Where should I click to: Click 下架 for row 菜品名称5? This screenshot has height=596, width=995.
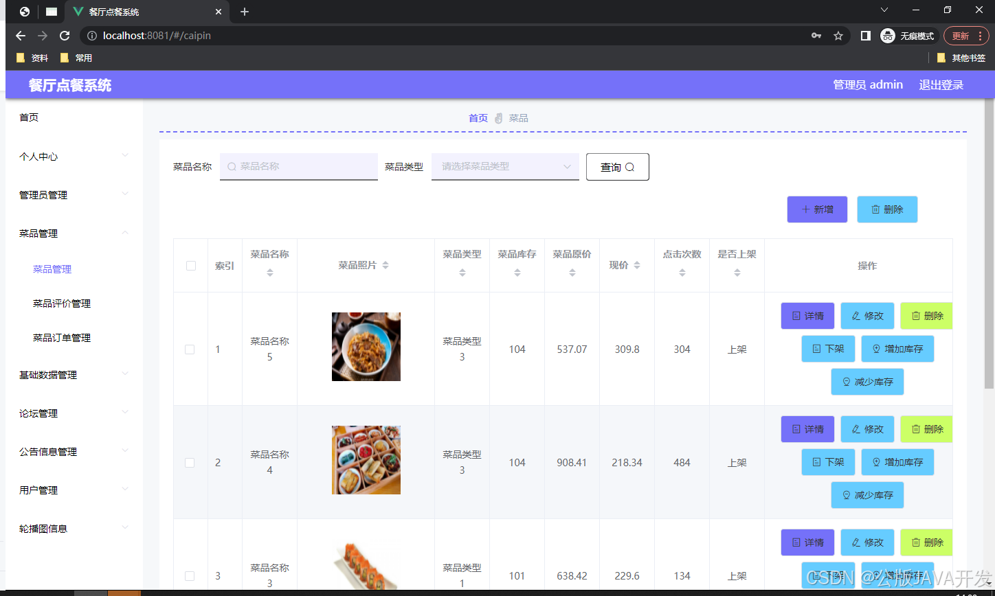point(828,349)
